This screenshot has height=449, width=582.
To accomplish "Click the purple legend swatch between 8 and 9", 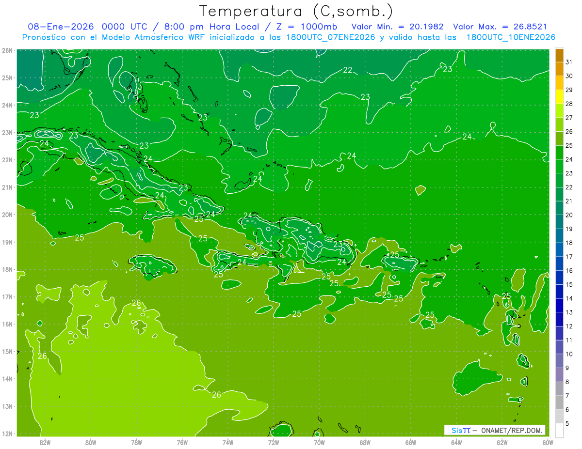I will click(559, 374).
